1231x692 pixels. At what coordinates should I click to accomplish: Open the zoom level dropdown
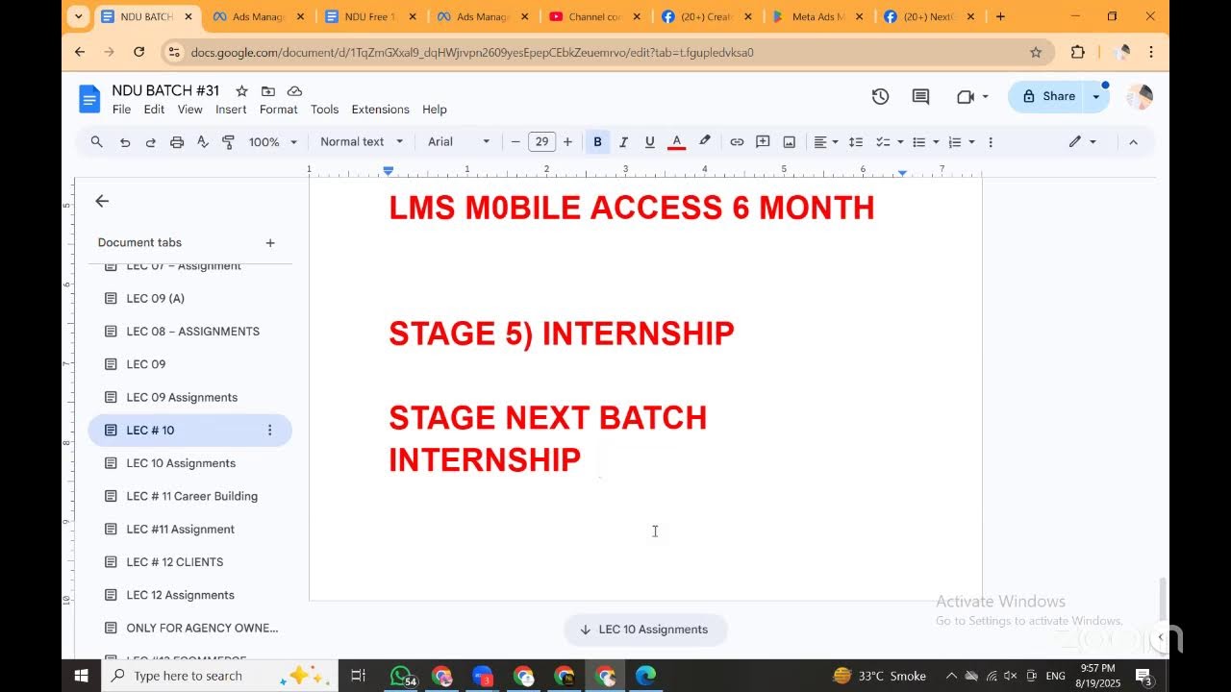[x=273, y=142]
